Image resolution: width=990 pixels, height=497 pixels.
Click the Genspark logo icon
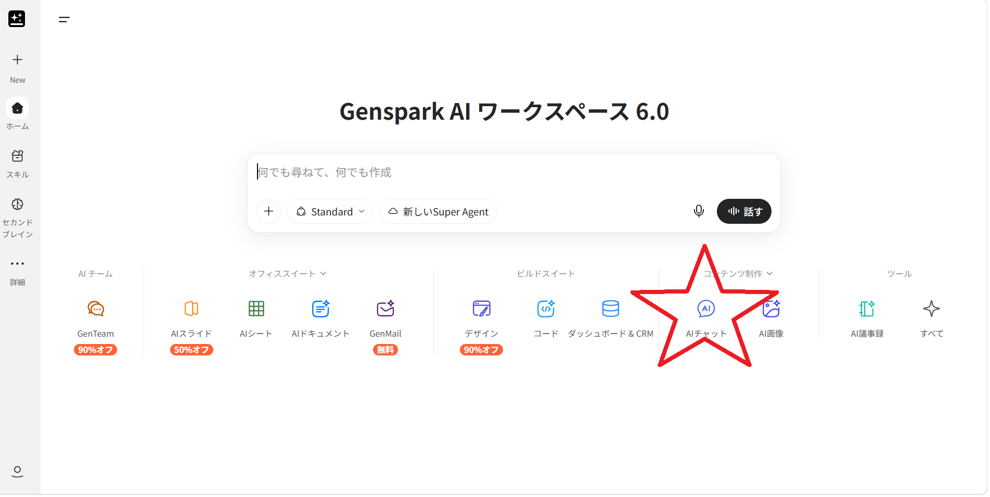[17, 19]
